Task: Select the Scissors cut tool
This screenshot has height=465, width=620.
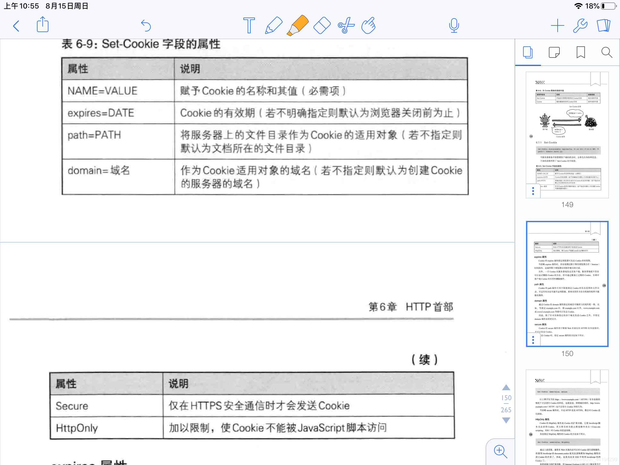Action: (346, 25)
